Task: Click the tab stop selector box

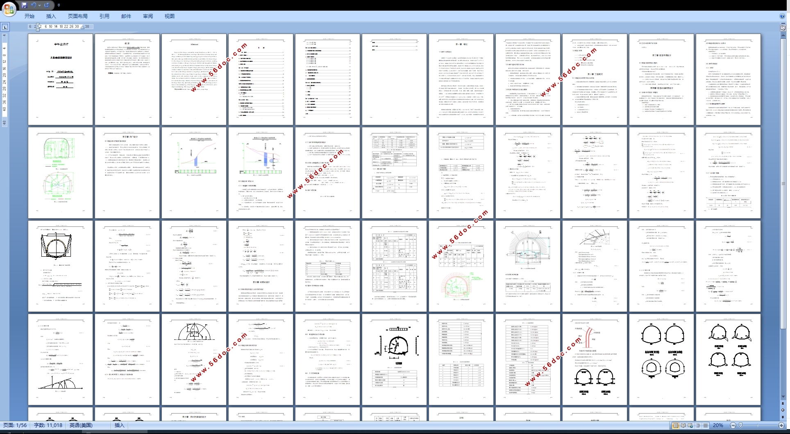Action: point(5,27)
